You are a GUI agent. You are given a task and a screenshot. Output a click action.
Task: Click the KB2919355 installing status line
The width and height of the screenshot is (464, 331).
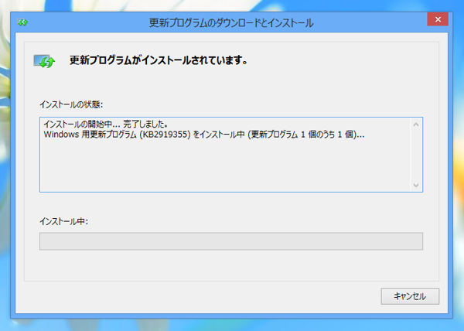tap(204, 135)
